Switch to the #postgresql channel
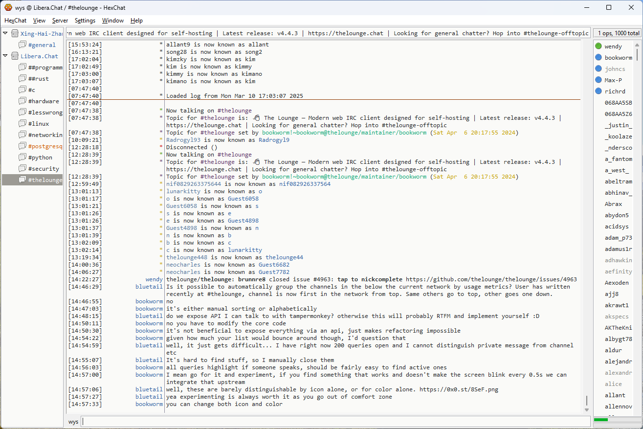This screenshot has width=643, height=429. (x=45, y=146)
